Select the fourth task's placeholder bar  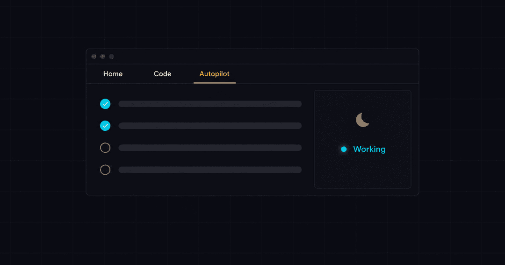click(210, 170)
